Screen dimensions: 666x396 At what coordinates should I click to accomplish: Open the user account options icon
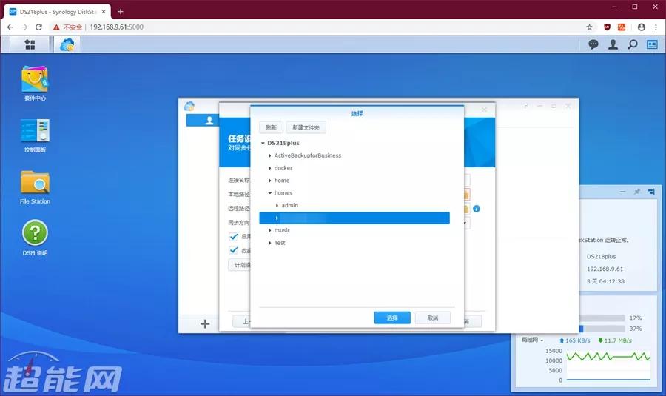pyautogui.click(x=613, y=44)
